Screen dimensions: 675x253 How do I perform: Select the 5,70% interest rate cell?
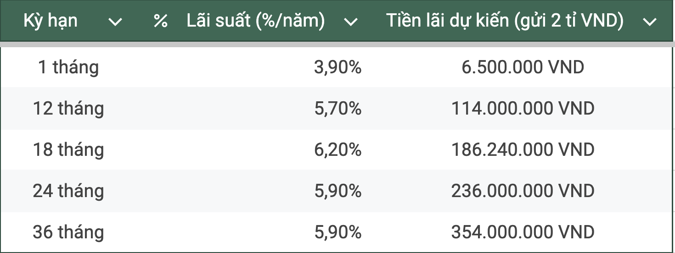(x=337, y=109)
